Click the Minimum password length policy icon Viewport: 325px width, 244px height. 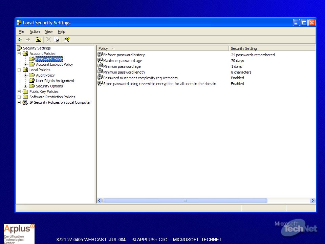(x=100, y=72)
